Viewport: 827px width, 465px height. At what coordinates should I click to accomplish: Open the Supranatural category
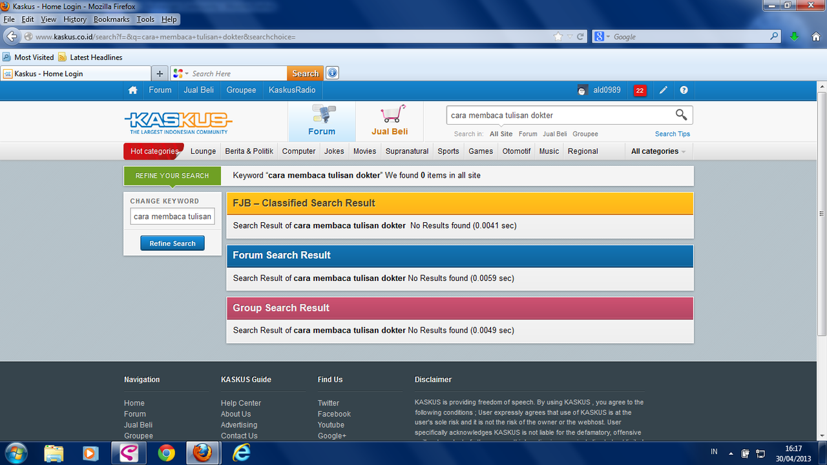(407, 151)
